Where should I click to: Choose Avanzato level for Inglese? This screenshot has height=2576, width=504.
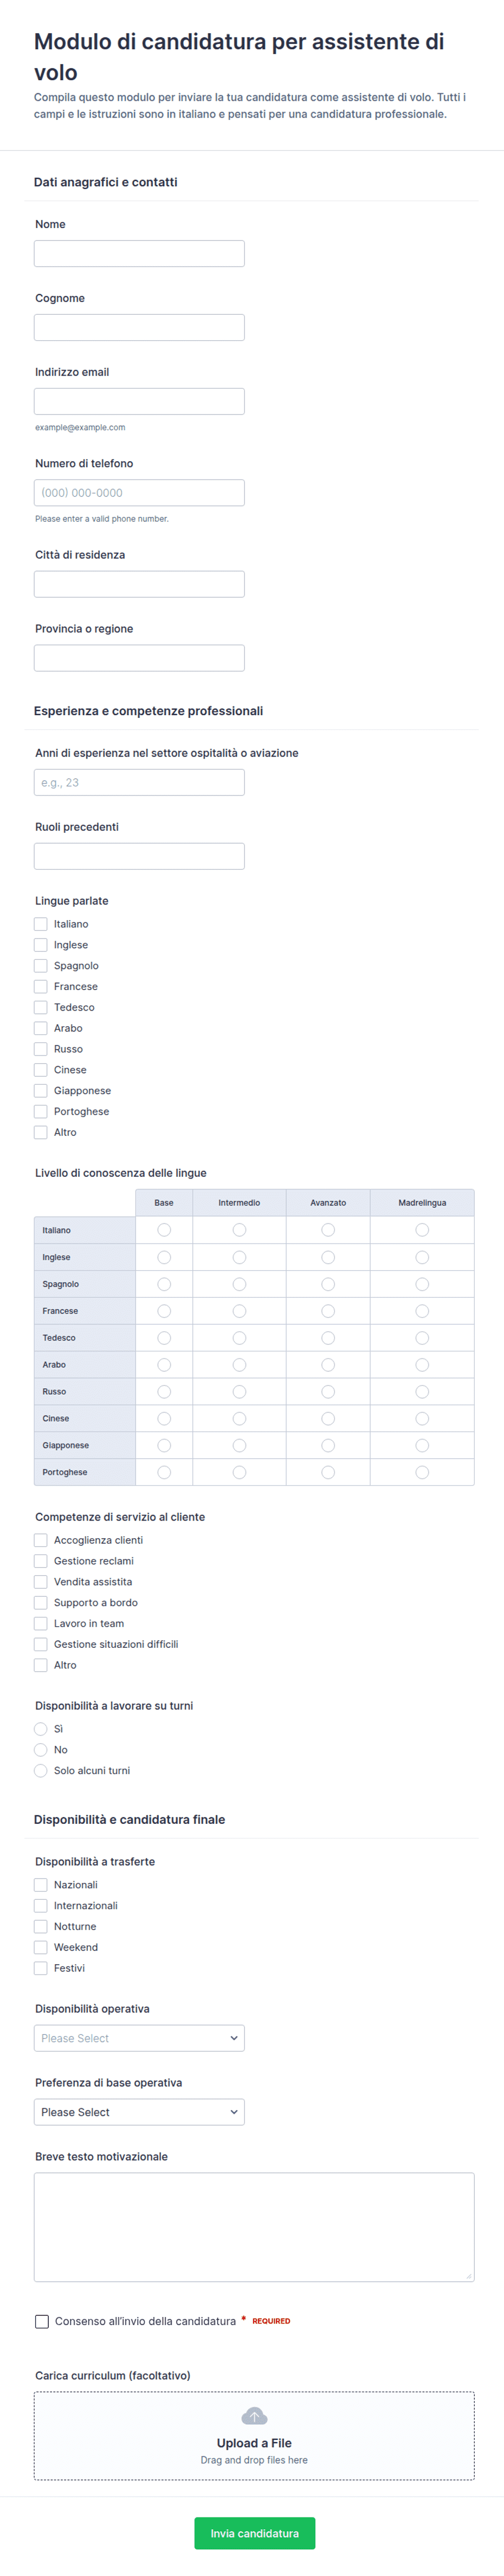[328, 1256]
